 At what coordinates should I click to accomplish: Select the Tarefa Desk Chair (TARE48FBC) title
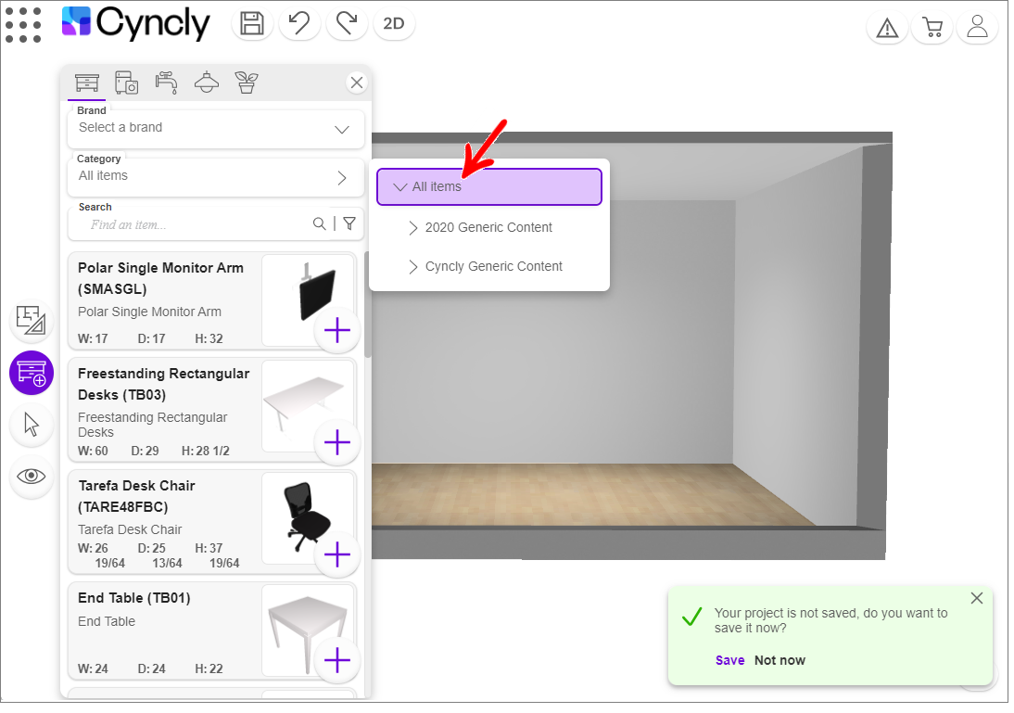click(136, 496)
